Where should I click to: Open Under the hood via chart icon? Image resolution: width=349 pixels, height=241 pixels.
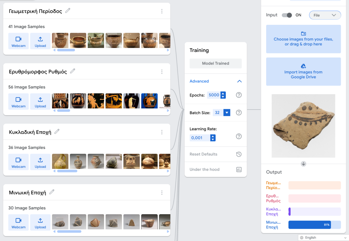(x=239, y=169)
